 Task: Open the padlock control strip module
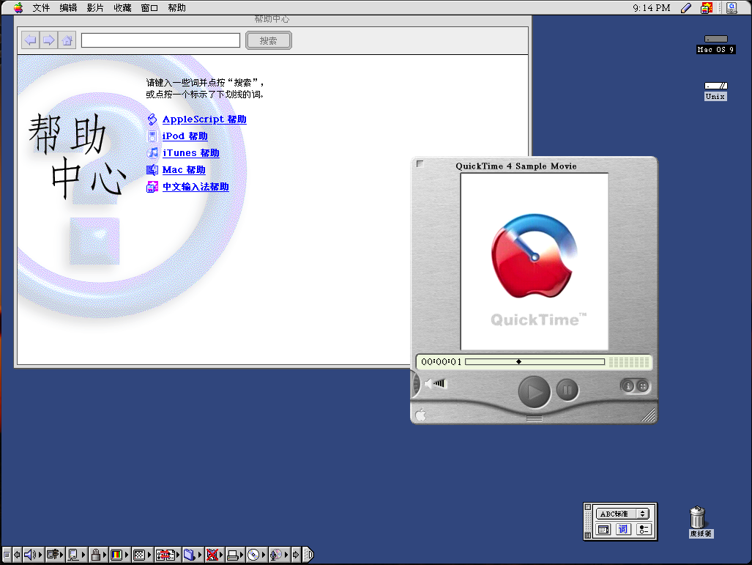pyautogui.click(x=98, y=555)
